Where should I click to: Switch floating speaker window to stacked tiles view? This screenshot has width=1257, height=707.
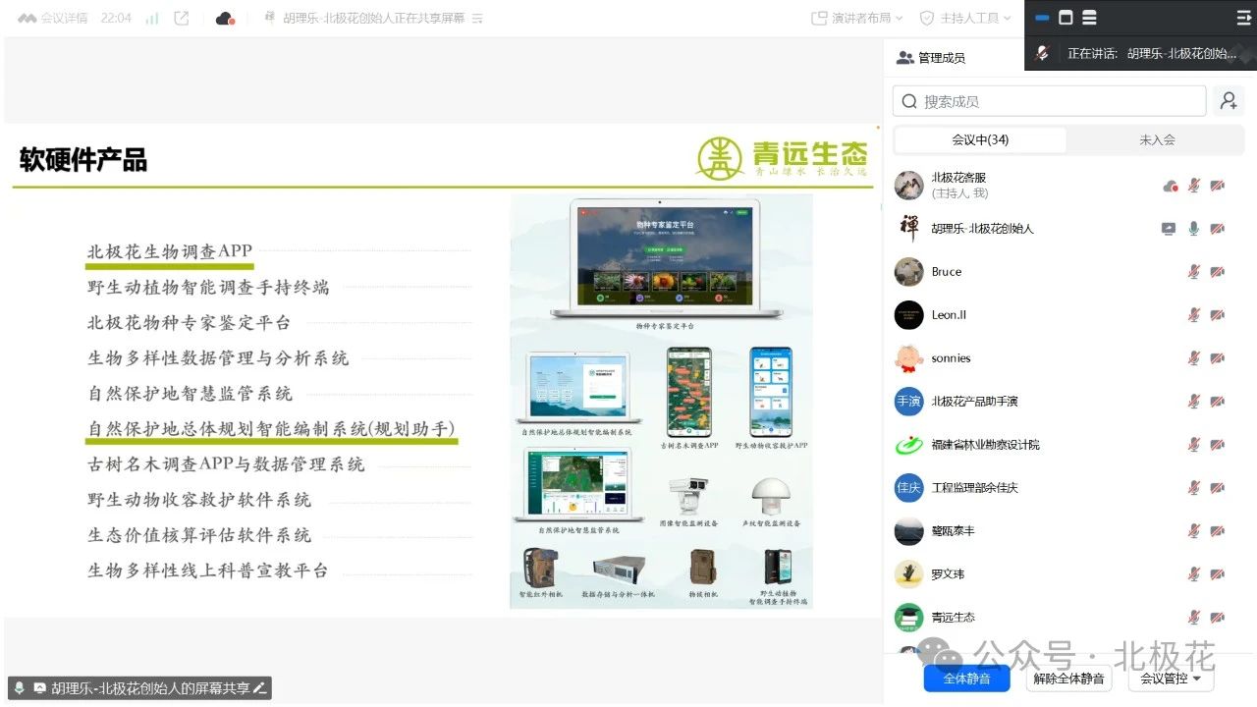click(1089, 18)
